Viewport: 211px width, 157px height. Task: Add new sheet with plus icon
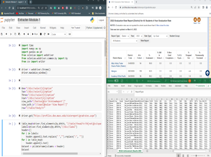coord(147,151)
